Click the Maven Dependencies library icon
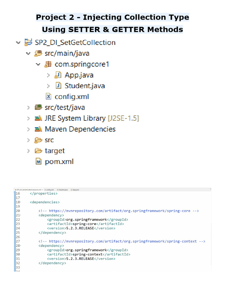 point(38,129)
